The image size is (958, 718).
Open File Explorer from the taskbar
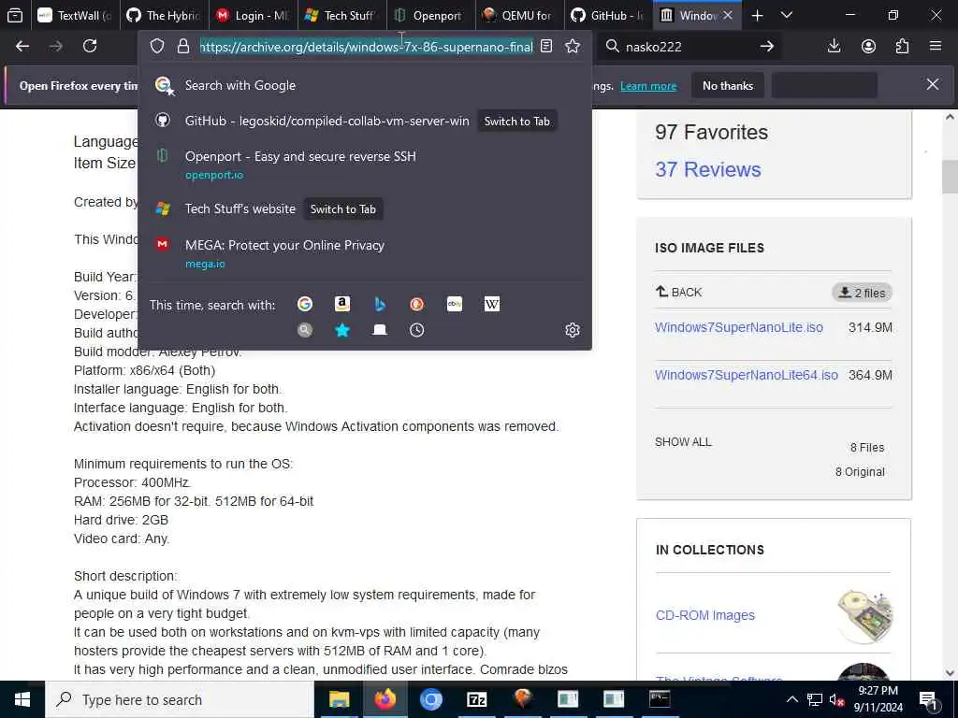(x=339, y=699)
